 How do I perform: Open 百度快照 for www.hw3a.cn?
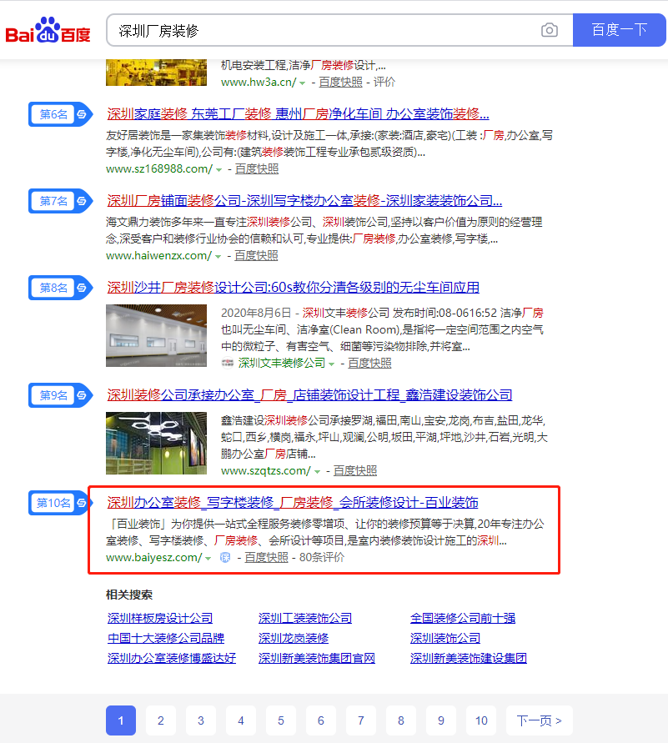[x=340, y=82]
